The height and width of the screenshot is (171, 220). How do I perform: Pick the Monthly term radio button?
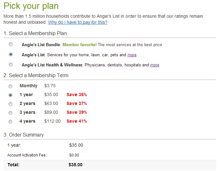pos(11,86)
